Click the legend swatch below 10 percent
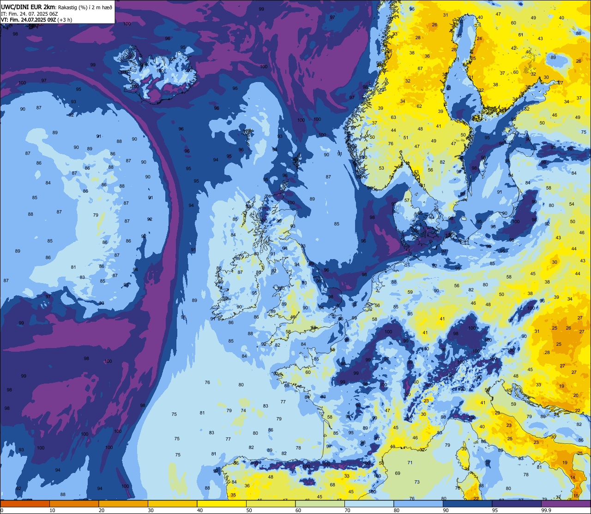591x514 pixels. click(25, 504)
